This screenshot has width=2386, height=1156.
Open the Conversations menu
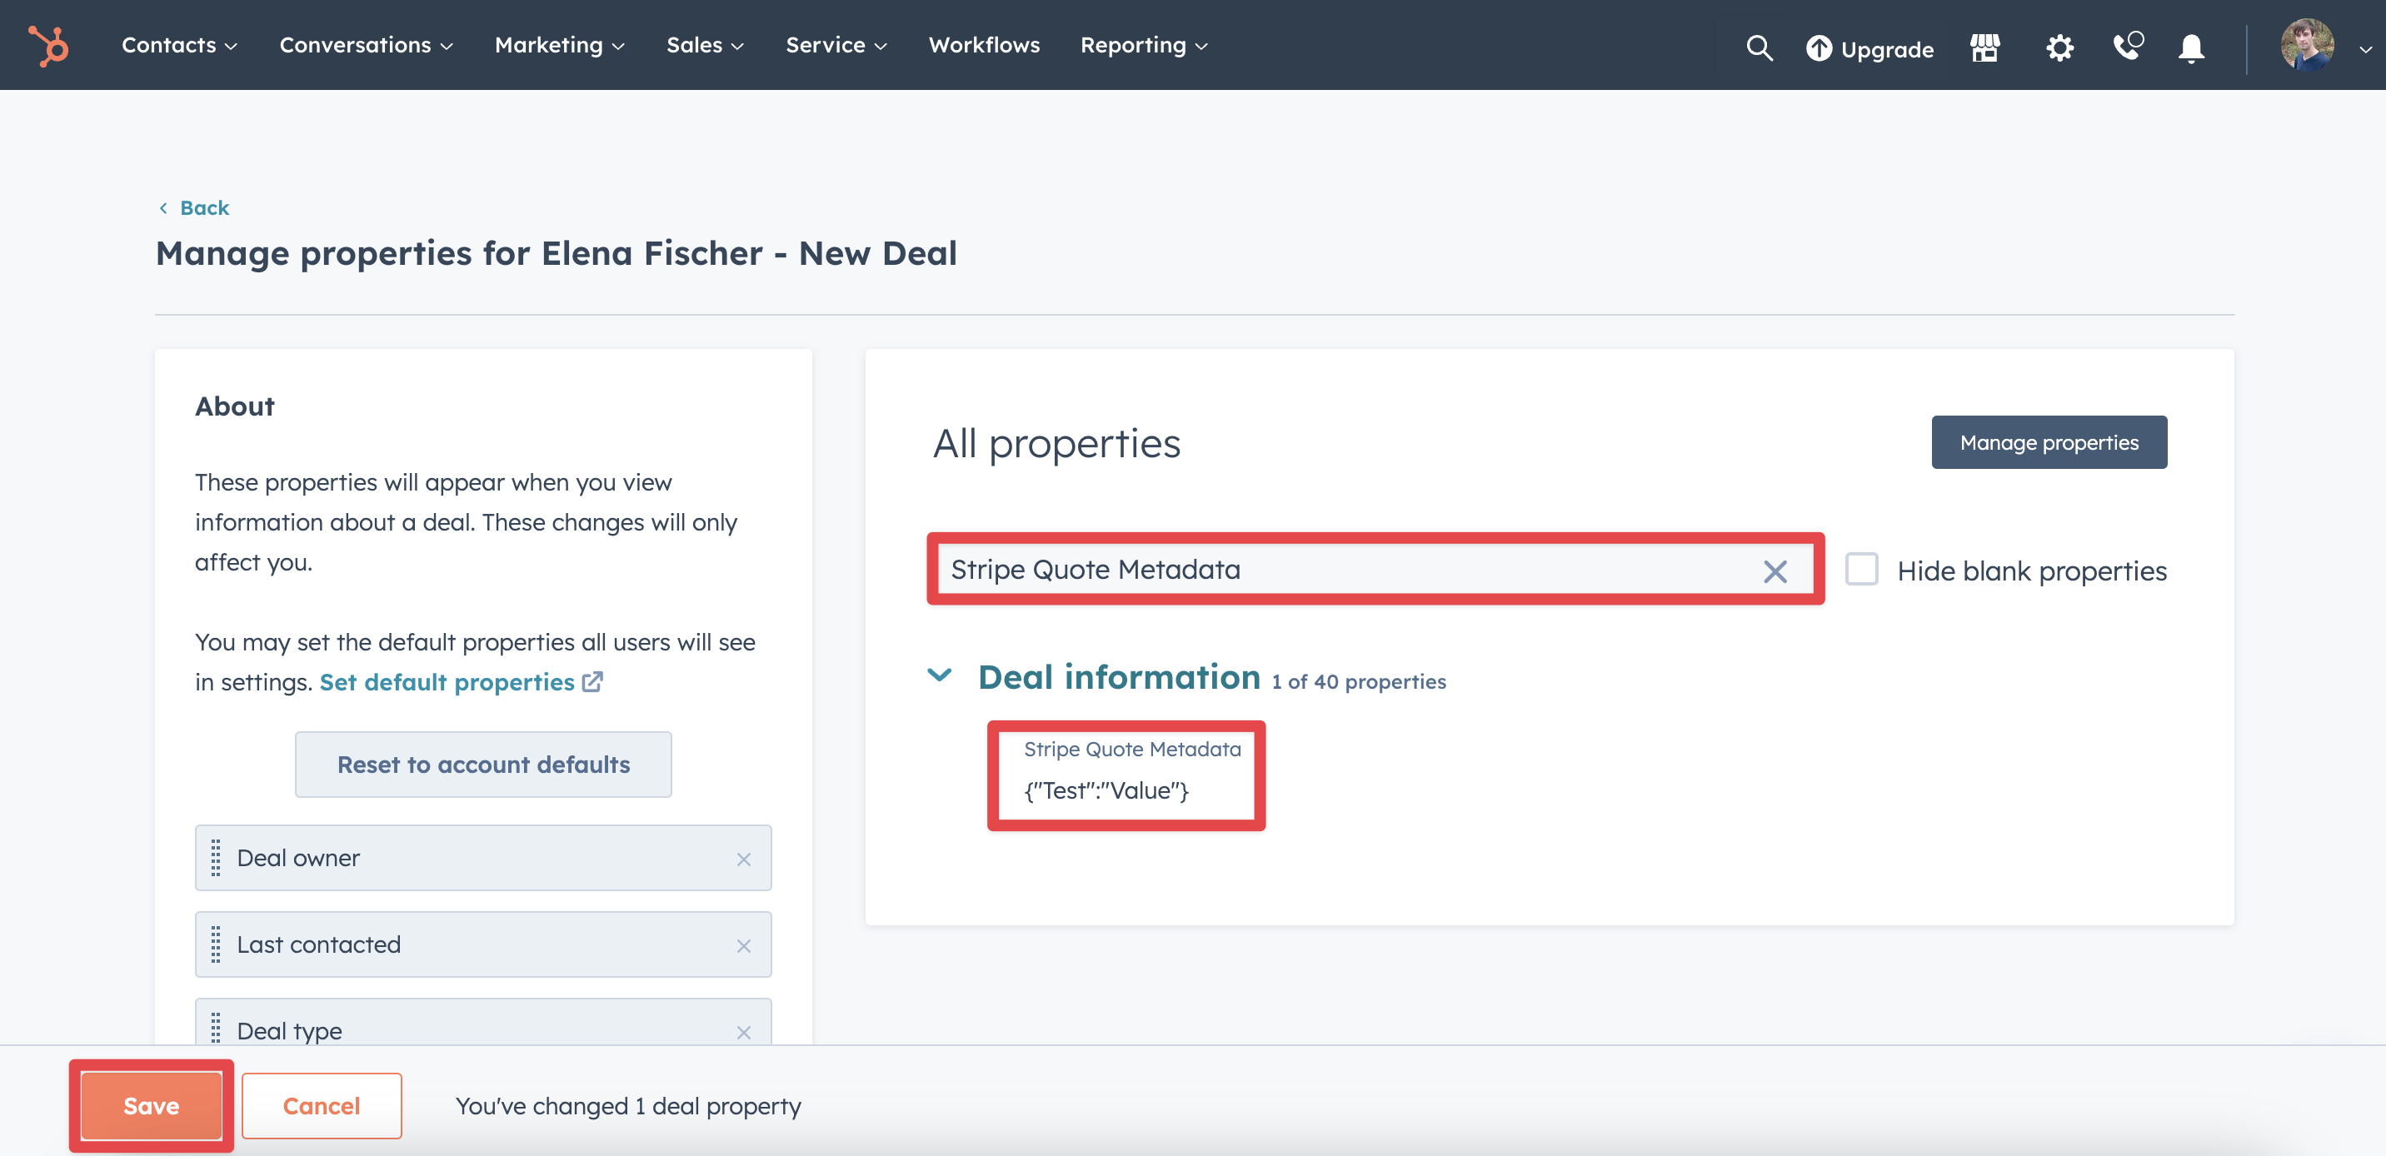366,44
